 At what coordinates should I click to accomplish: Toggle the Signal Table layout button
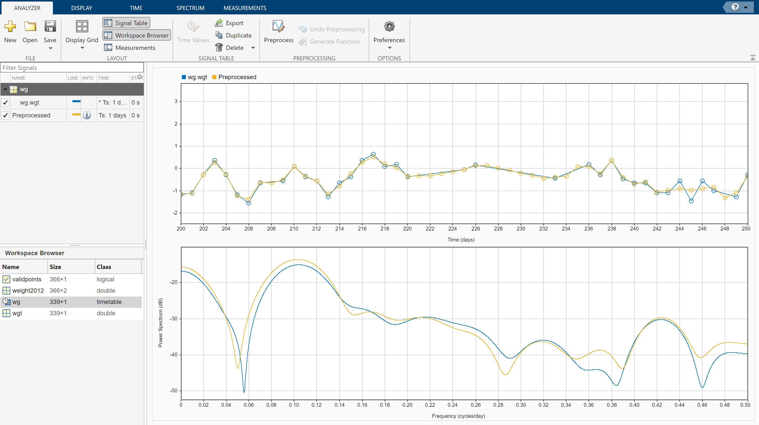point(126,23)
